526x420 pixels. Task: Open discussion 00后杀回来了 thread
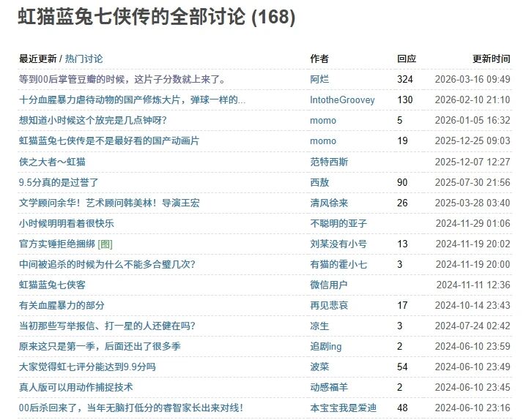coord(131,408)
